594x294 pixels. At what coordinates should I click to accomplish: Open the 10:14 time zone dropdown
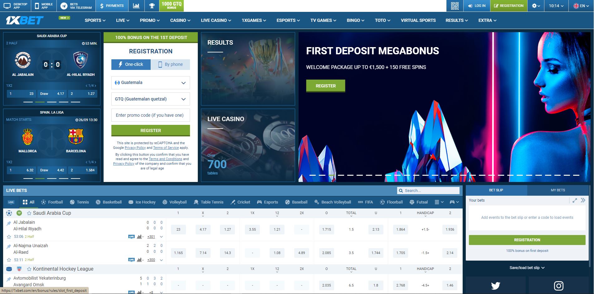(556, 6)
